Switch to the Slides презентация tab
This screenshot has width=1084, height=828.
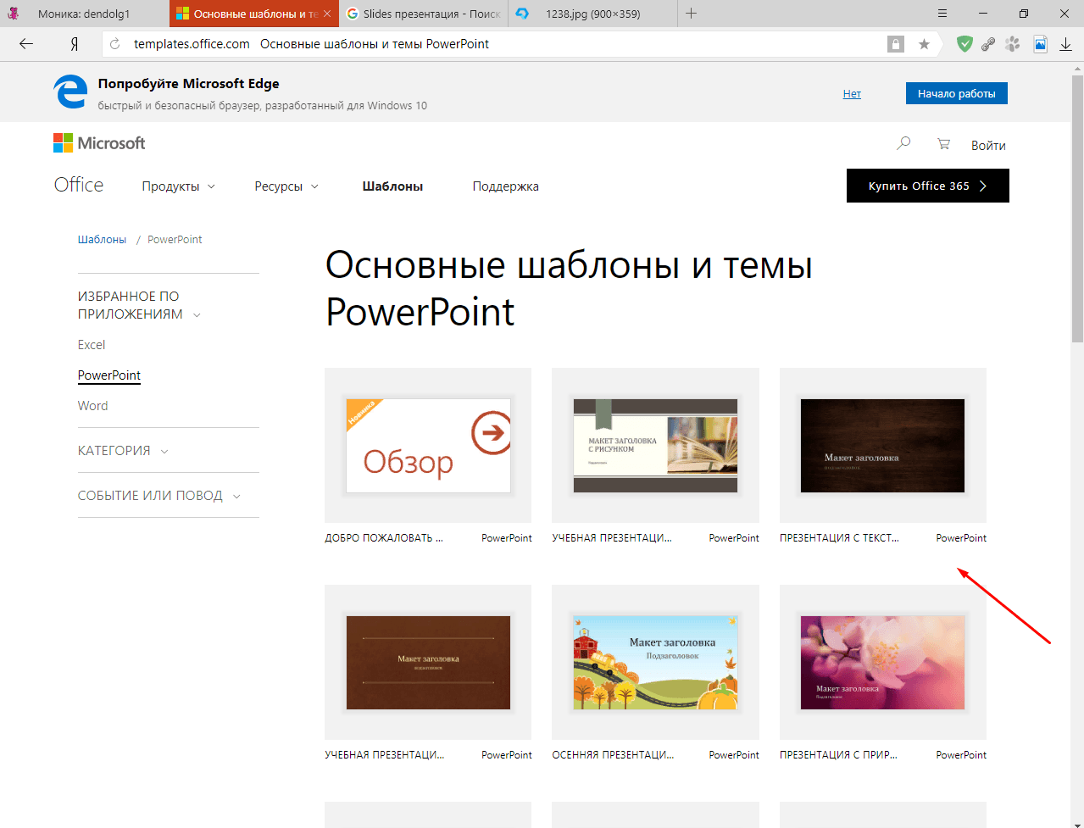(x=425, y=14)
